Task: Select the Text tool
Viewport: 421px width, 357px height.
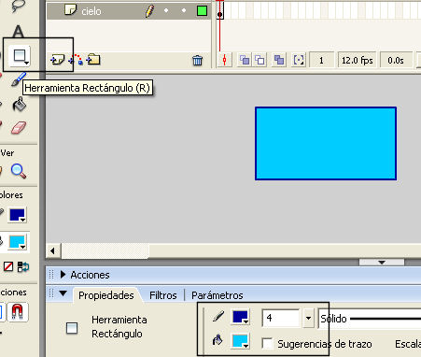Action: coord(19,32)
